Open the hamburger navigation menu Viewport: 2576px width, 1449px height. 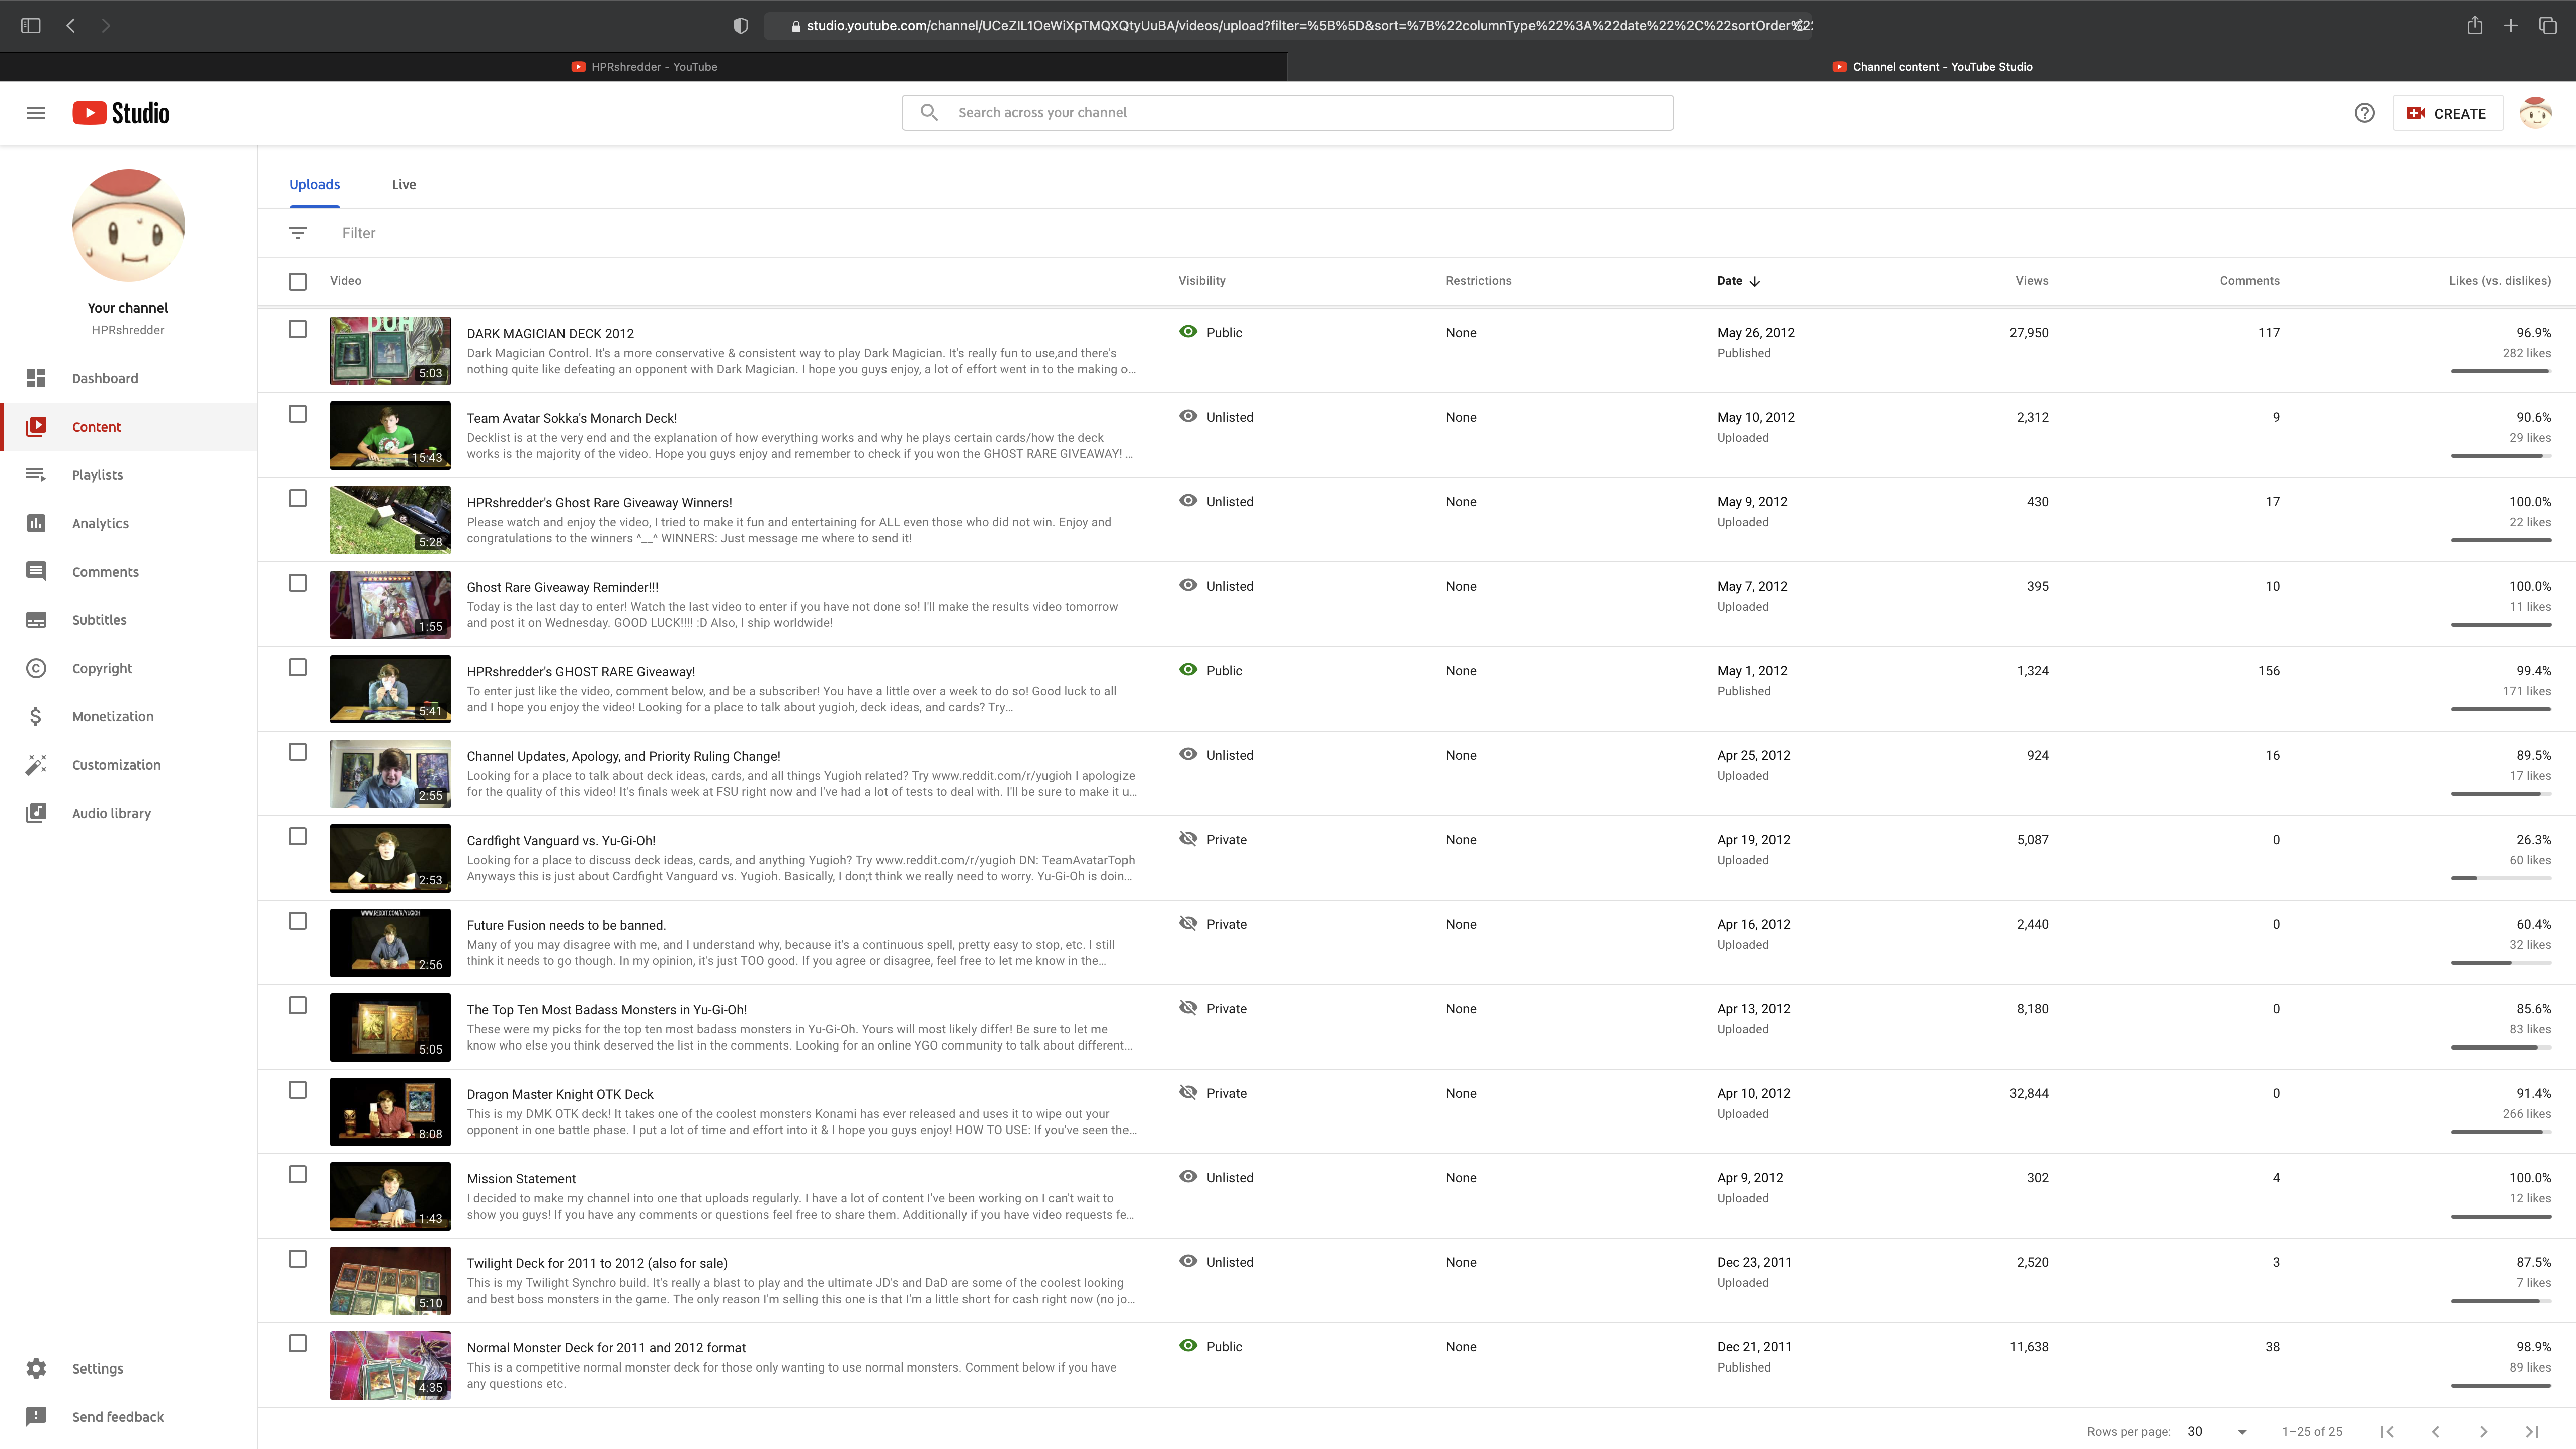tap(36, 113)
